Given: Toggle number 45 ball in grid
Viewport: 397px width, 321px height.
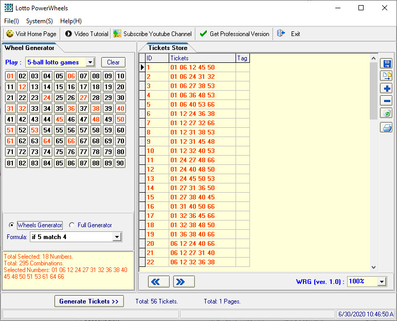Looking at the screenshot, I should pos(59,119).
